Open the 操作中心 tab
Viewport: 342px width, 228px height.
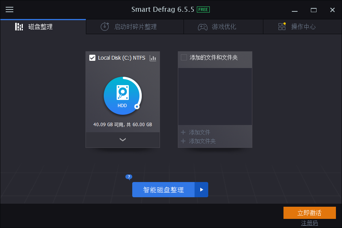click(x=299, y=27)
